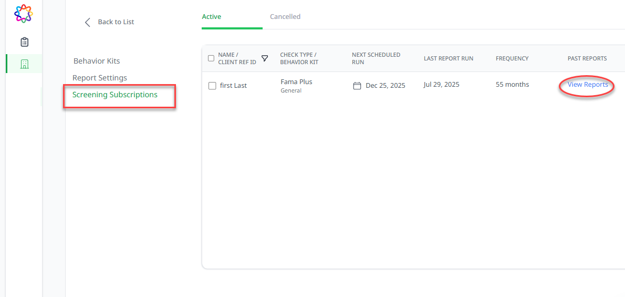625x297 pixels.
Task: Open Behavior Kits in side menu
Action: tap(97, 61)
